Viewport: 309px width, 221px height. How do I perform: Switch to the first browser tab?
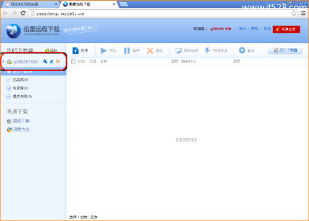[30, 4]
